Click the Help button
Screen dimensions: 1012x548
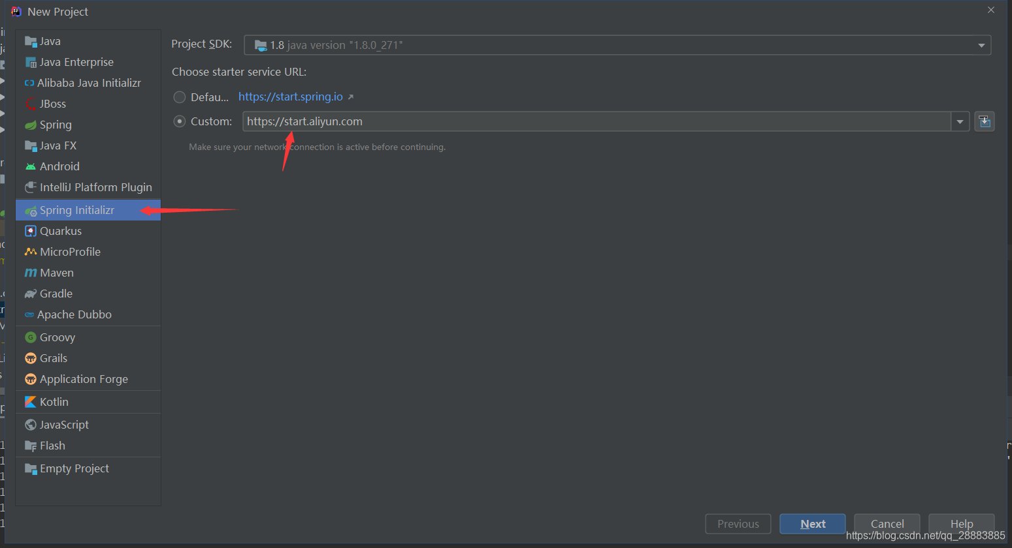tap(962, 524)
